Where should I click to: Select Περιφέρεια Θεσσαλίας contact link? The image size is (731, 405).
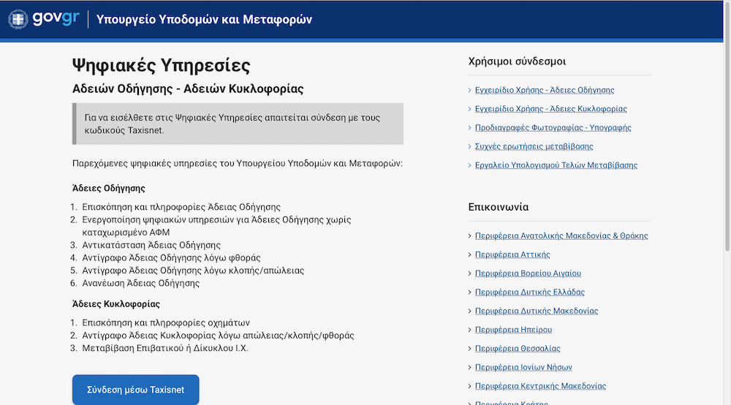(517, 349)
